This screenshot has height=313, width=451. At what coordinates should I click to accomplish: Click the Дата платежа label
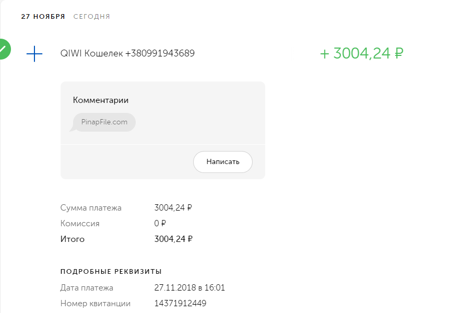pyautogui.click(x=87, y=288)
